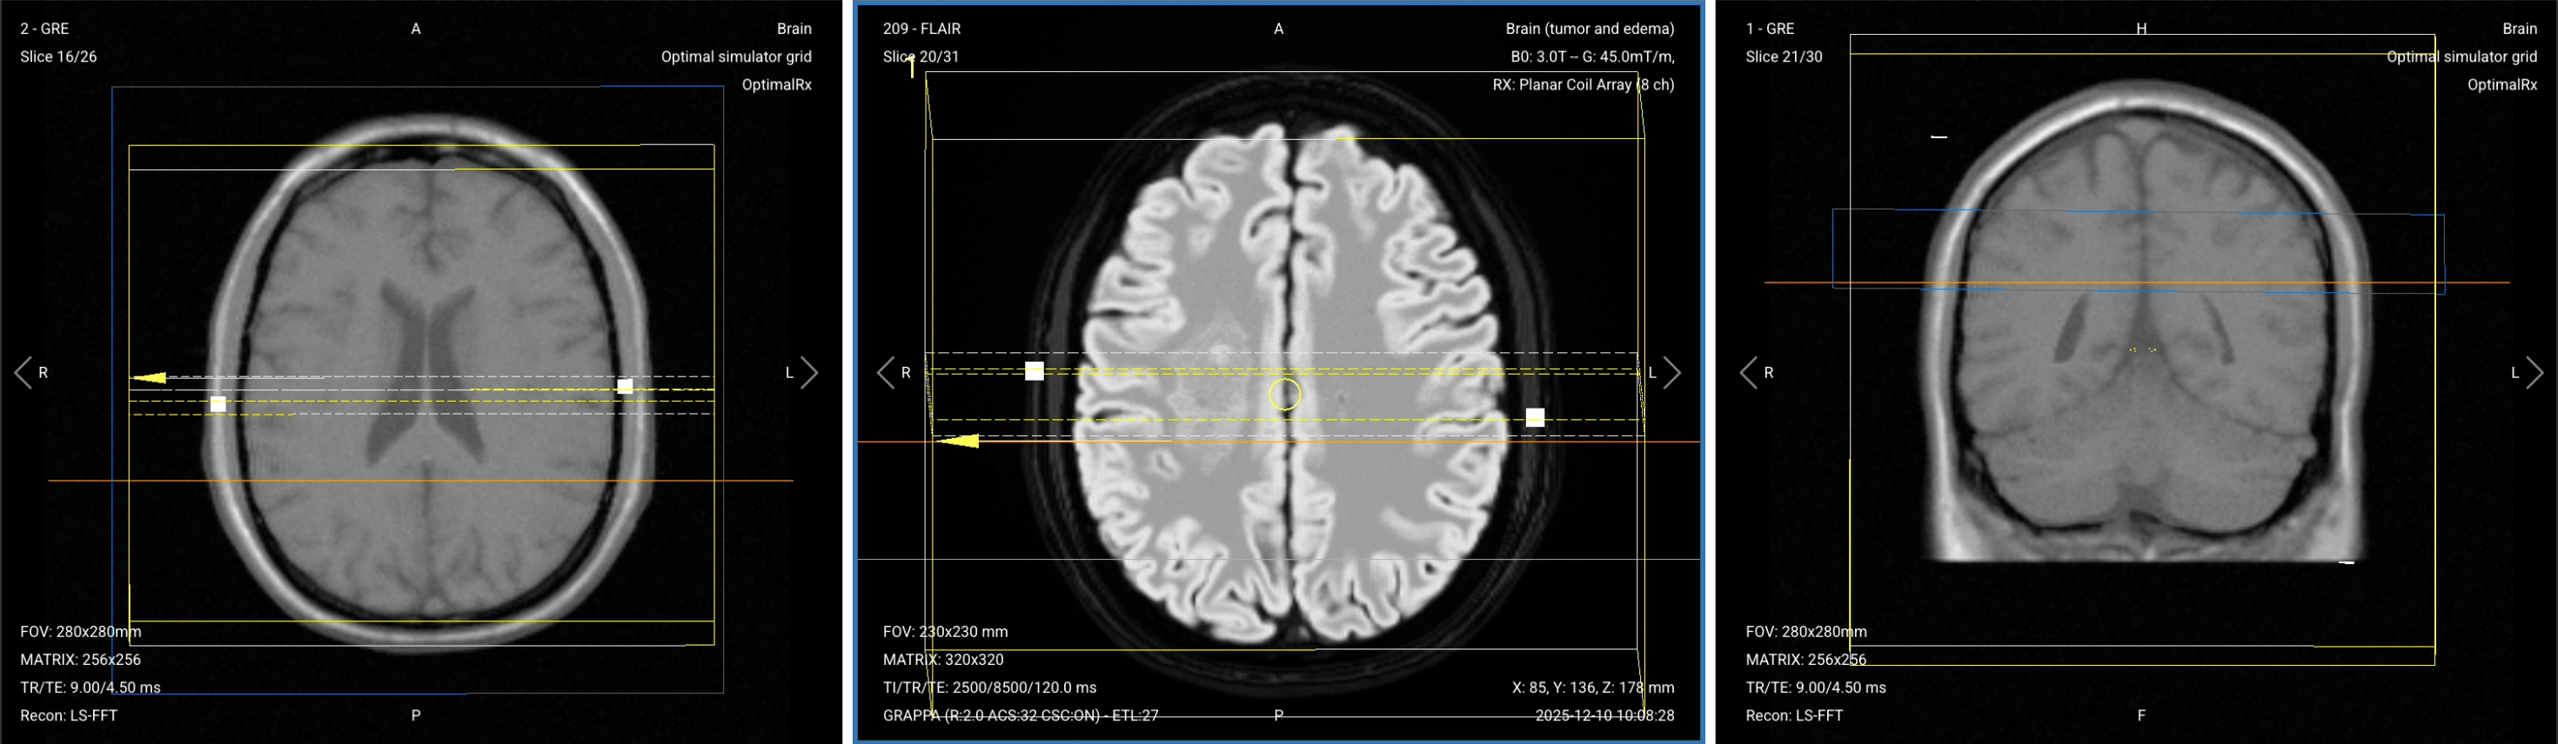Click 'TR/TE: 9.00/4.50 ms' in axial GRE view
This screenshot has width=2558, height=744.
(90, 688)
